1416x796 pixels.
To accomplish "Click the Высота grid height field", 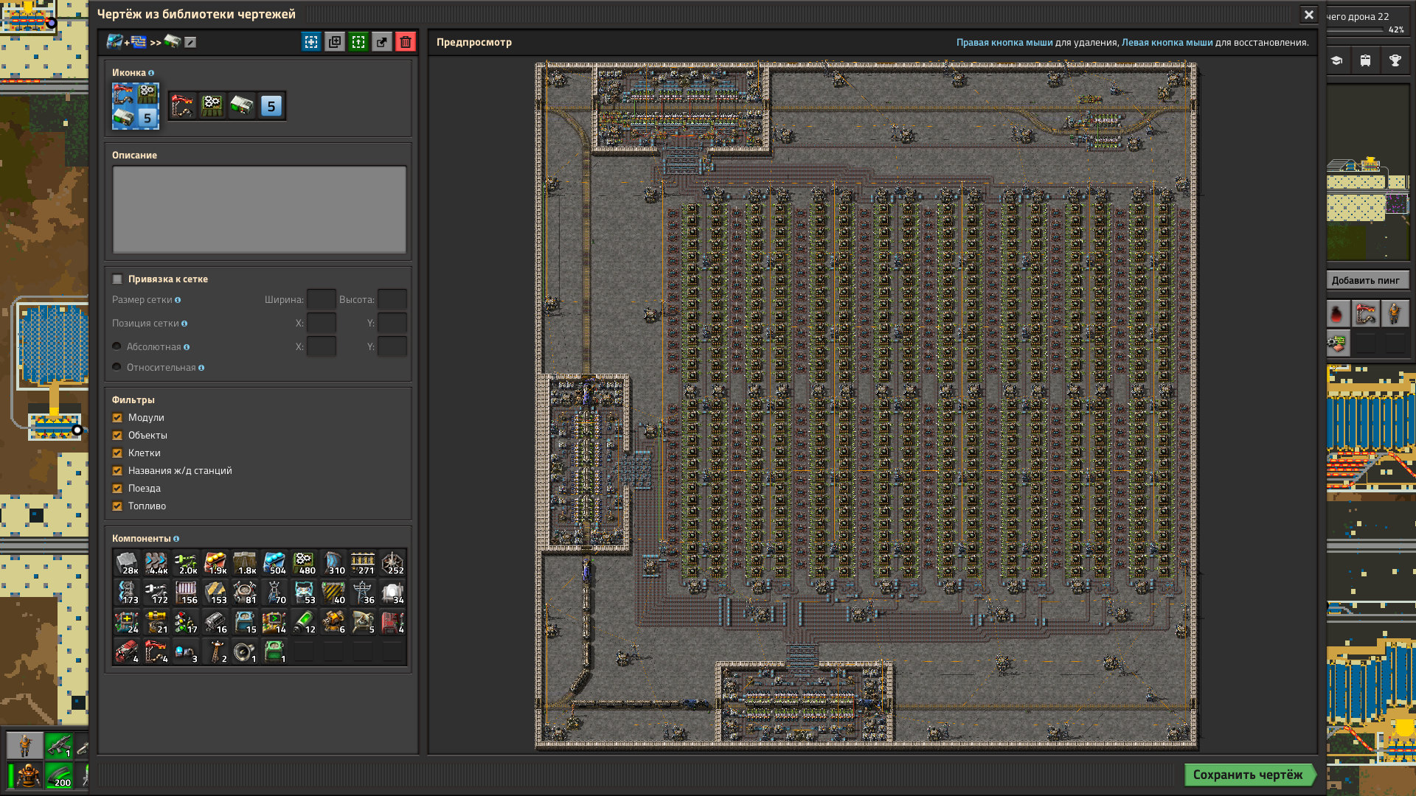I will (392, 300).
